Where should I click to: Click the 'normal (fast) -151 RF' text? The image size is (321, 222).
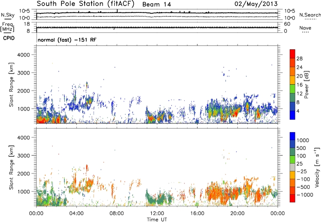pos(67,40)
